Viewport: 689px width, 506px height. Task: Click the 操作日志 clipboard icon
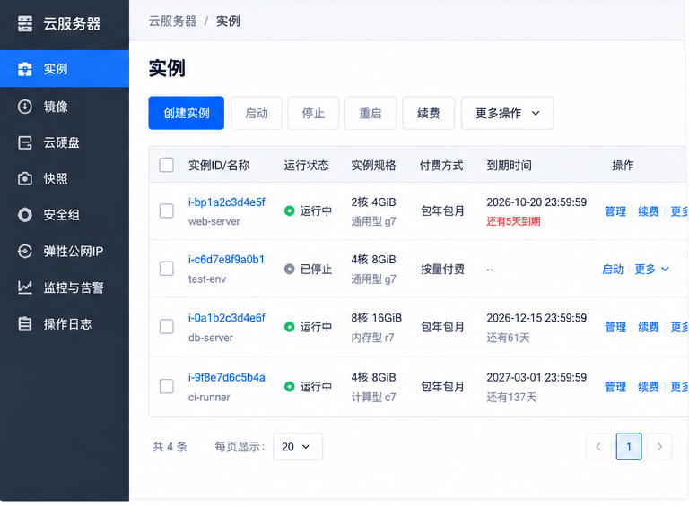pyautogui.click(x=25, y=324)
